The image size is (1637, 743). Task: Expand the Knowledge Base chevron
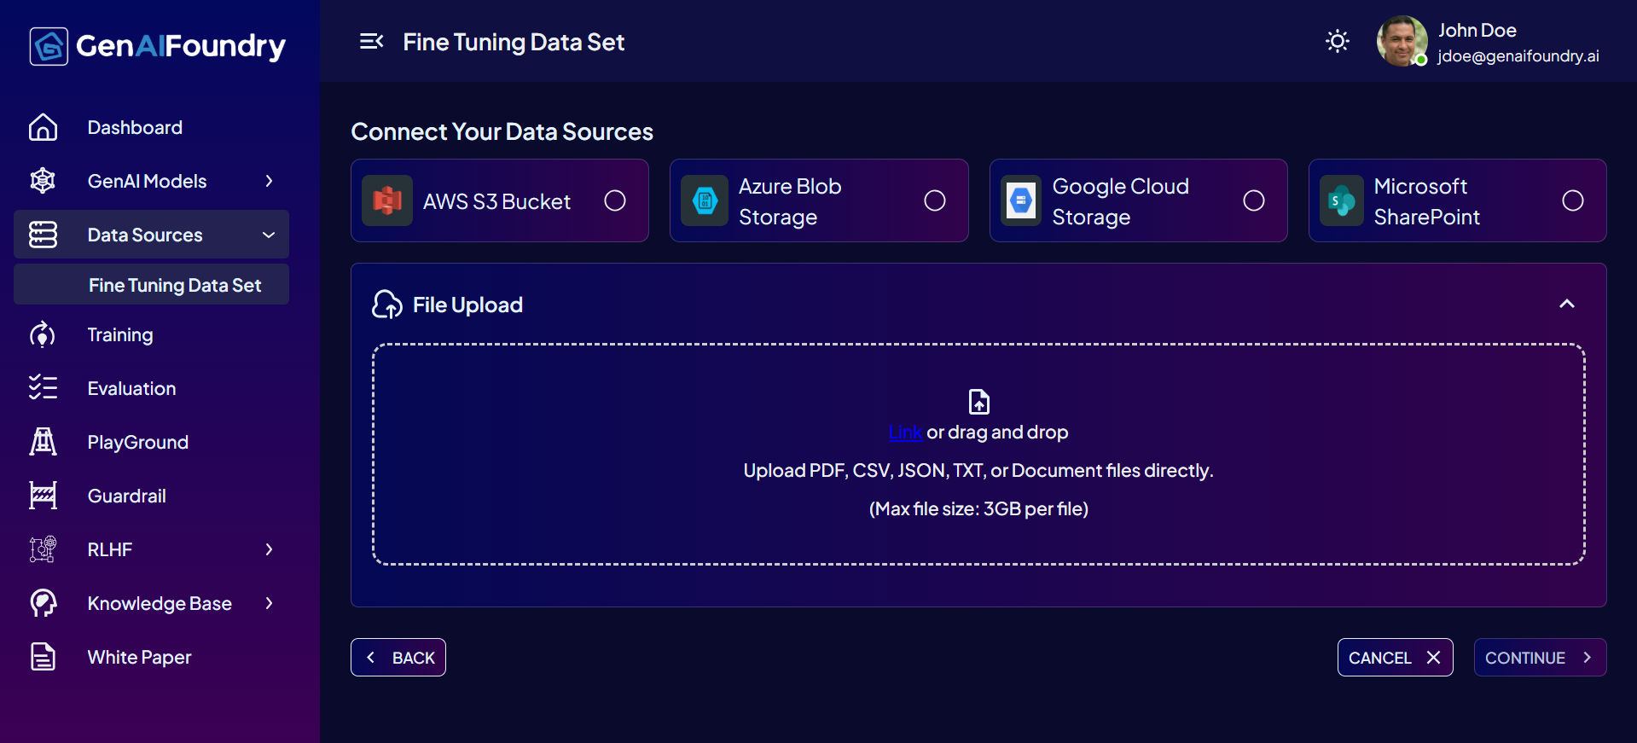click(269, 603)
